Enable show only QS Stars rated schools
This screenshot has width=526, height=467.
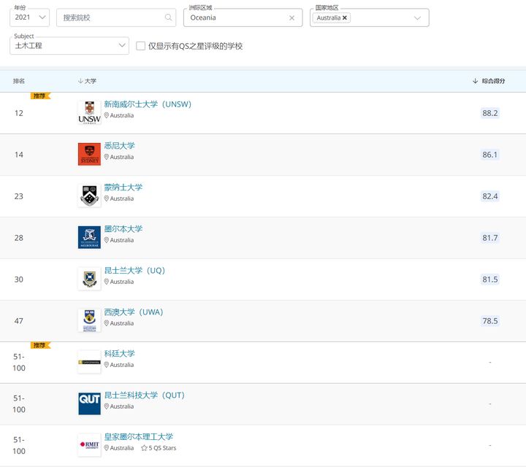coord(140,46)
